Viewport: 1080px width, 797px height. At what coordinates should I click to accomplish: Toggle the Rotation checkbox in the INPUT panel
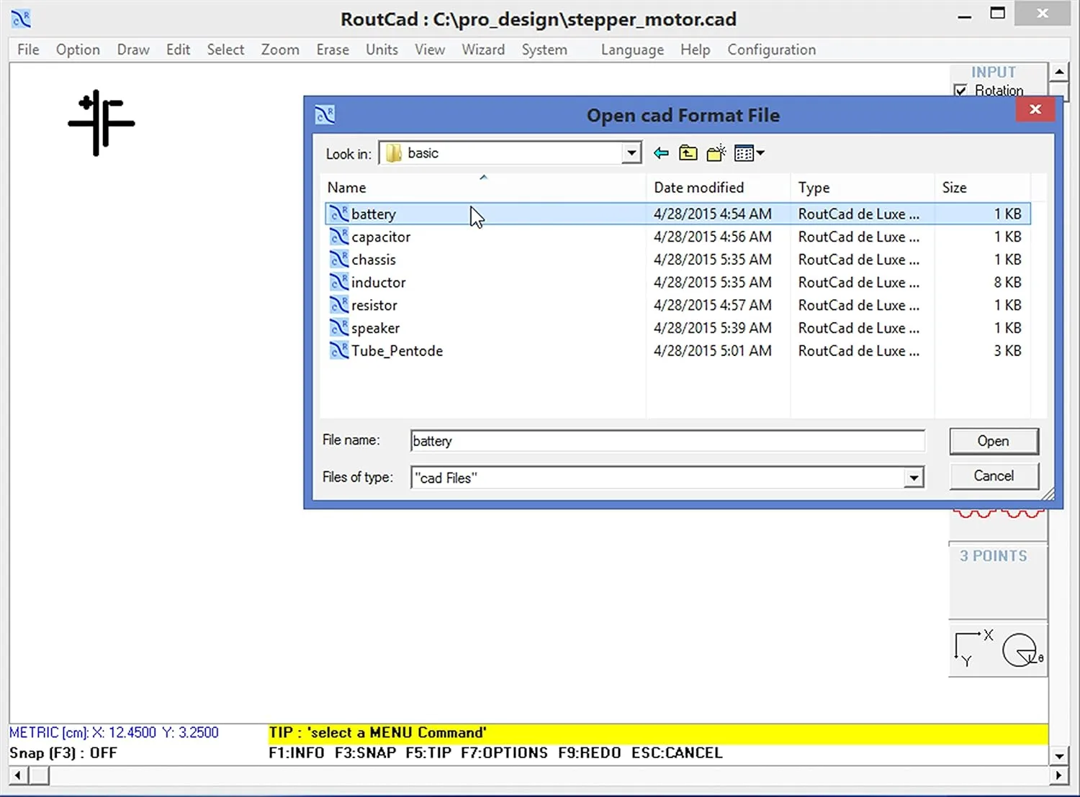click(x=961, y=91)
